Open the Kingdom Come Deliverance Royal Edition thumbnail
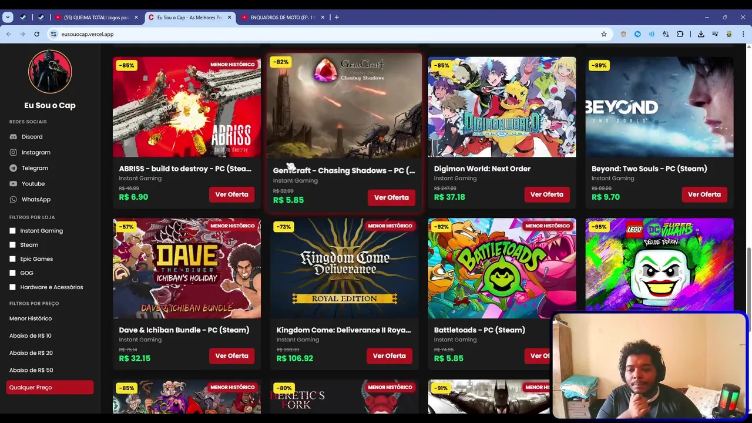Viewport: 752px width, 423px height. tap(344, 268)
